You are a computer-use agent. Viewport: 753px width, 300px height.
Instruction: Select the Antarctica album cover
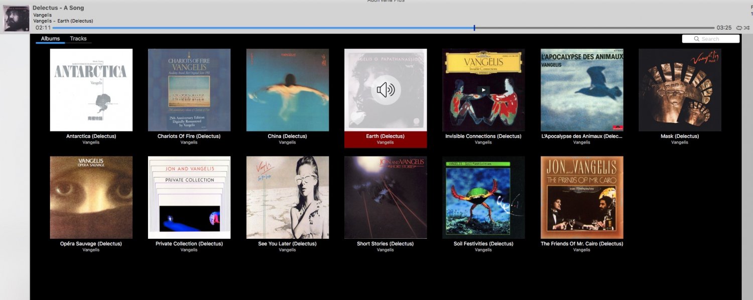pyautogui.click(x=91, y=90)
